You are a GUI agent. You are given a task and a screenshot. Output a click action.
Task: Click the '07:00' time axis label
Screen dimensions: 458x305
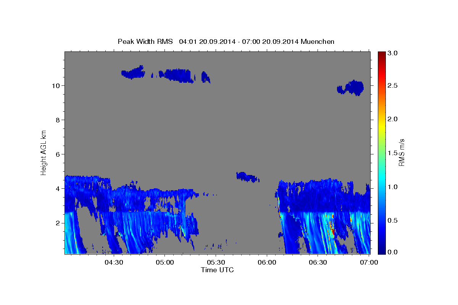click(x=369, y=262)
